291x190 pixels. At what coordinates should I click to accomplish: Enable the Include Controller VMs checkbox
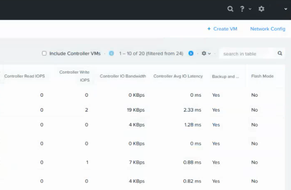click(44, 54)
